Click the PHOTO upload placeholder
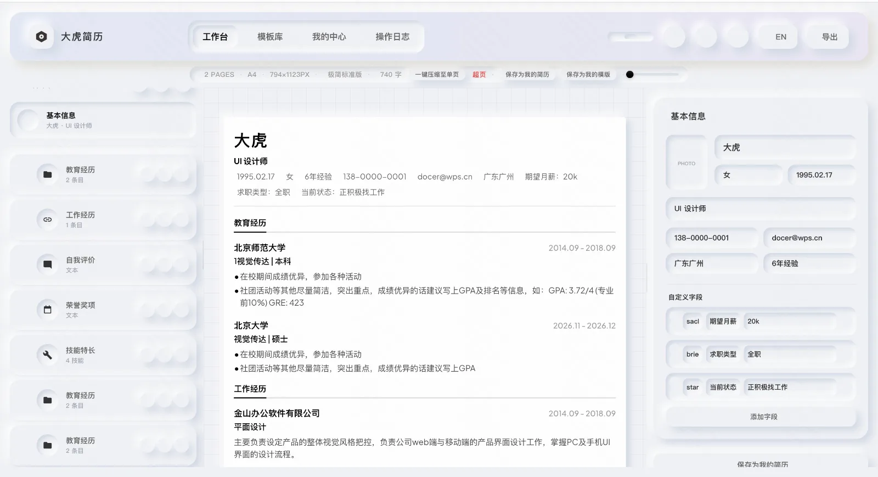Image resolution: width=878 pixels, height=477 pixels. 686,163
